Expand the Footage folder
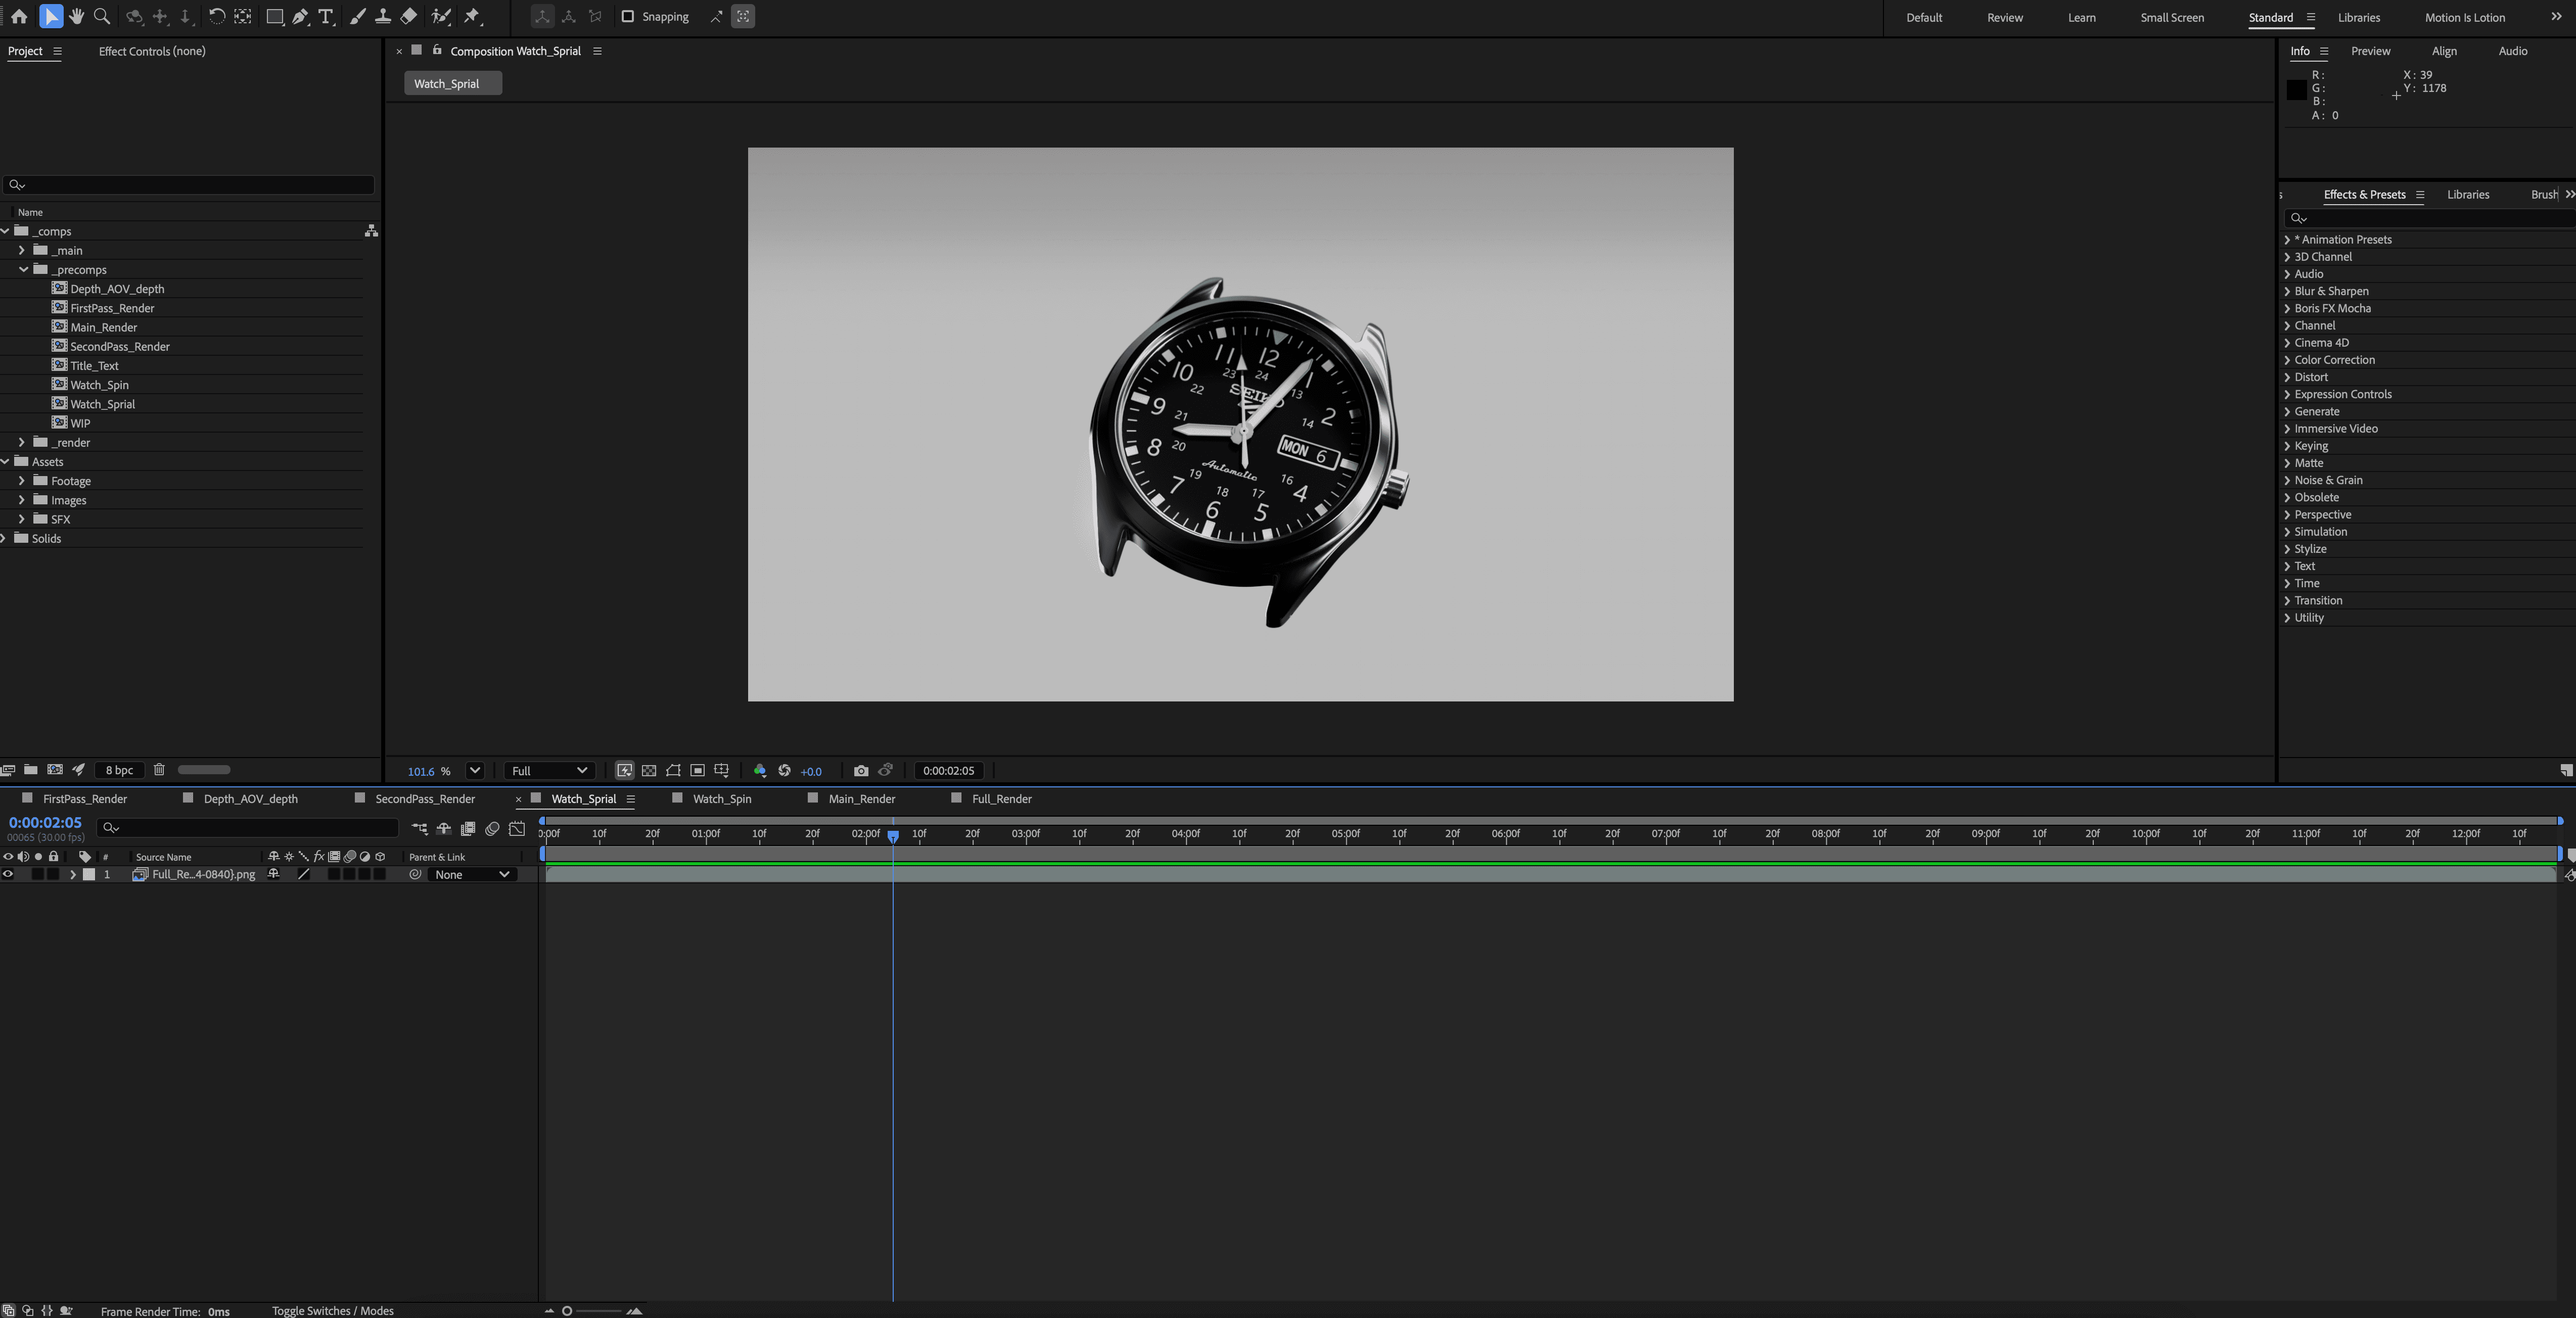The image size is (2576, 1318). tap(22, 481)
